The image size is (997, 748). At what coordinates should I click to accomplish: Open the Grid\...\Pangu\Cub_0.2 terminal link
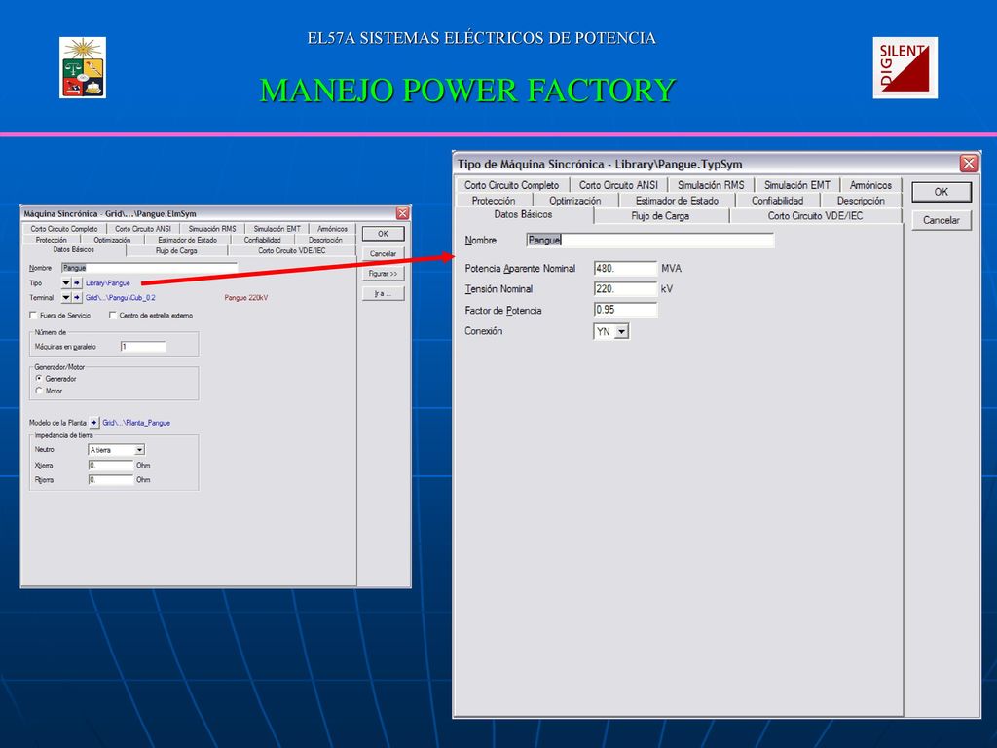click(x=120, y=298)
